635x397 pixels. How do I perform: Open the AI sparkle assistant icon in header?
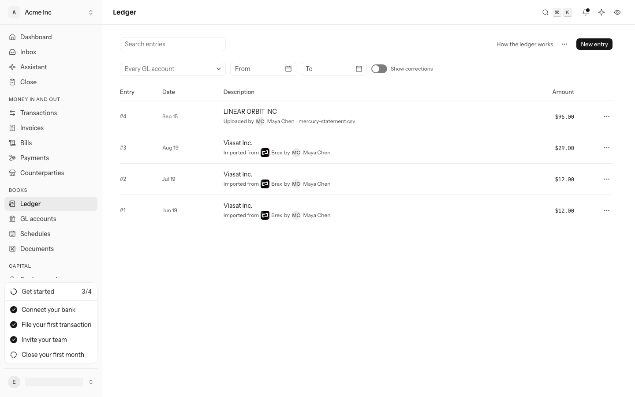click(x=601, y=12)
